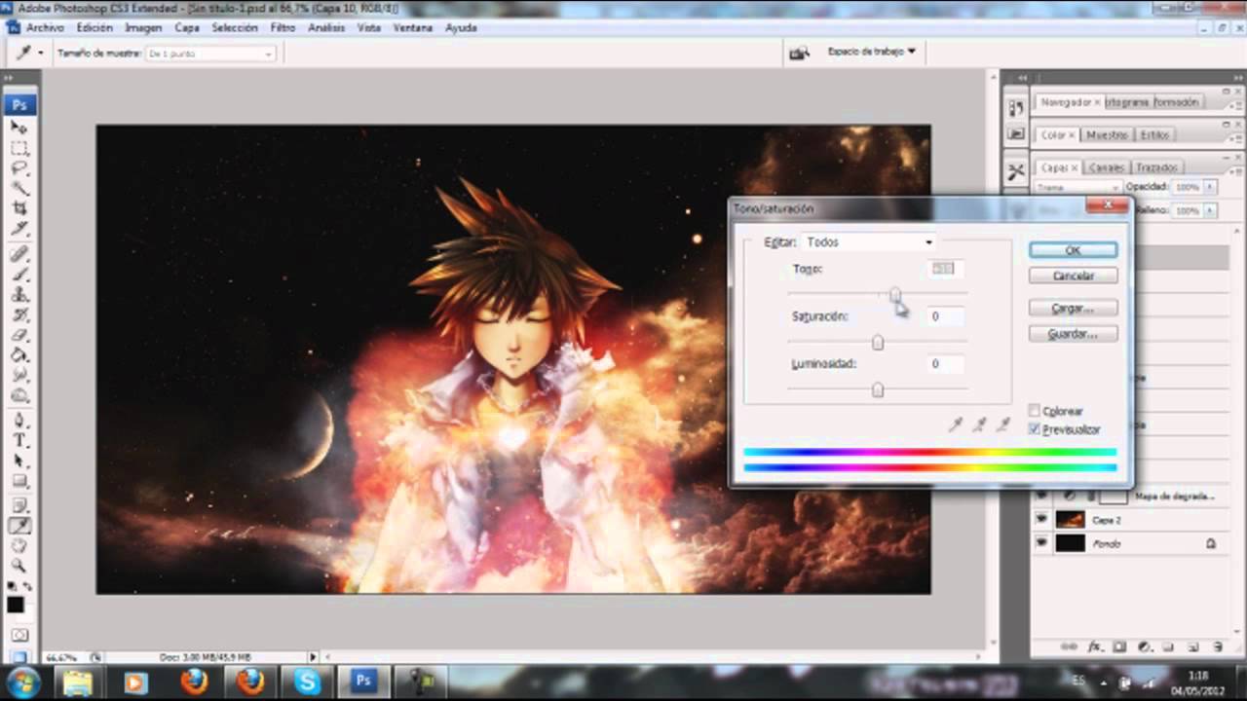Select the Move tool
Image resolution: width=1247 pixels, height=701 pixels.
(19, 128)
